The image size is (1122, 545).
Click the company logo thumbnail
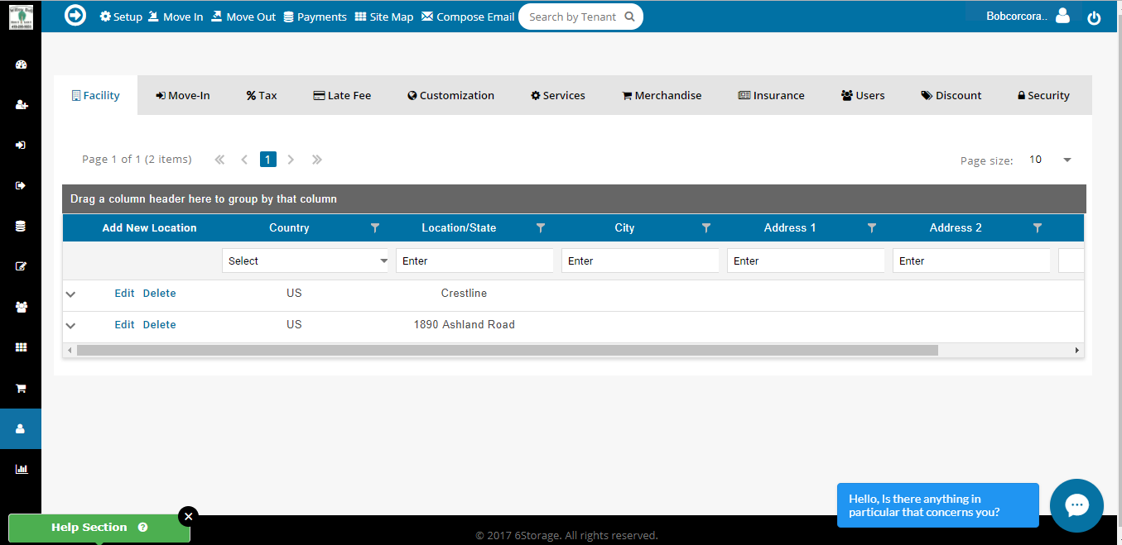click(x=21, y=17)
